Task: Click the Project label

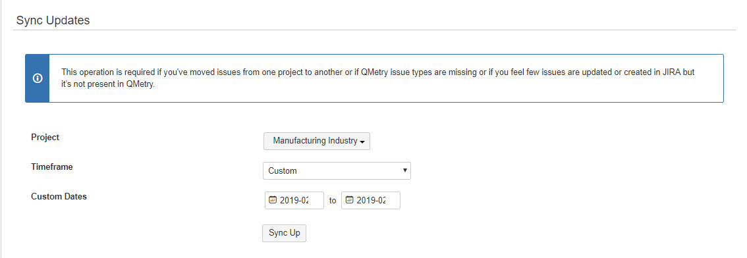Action: pos(45,137)
